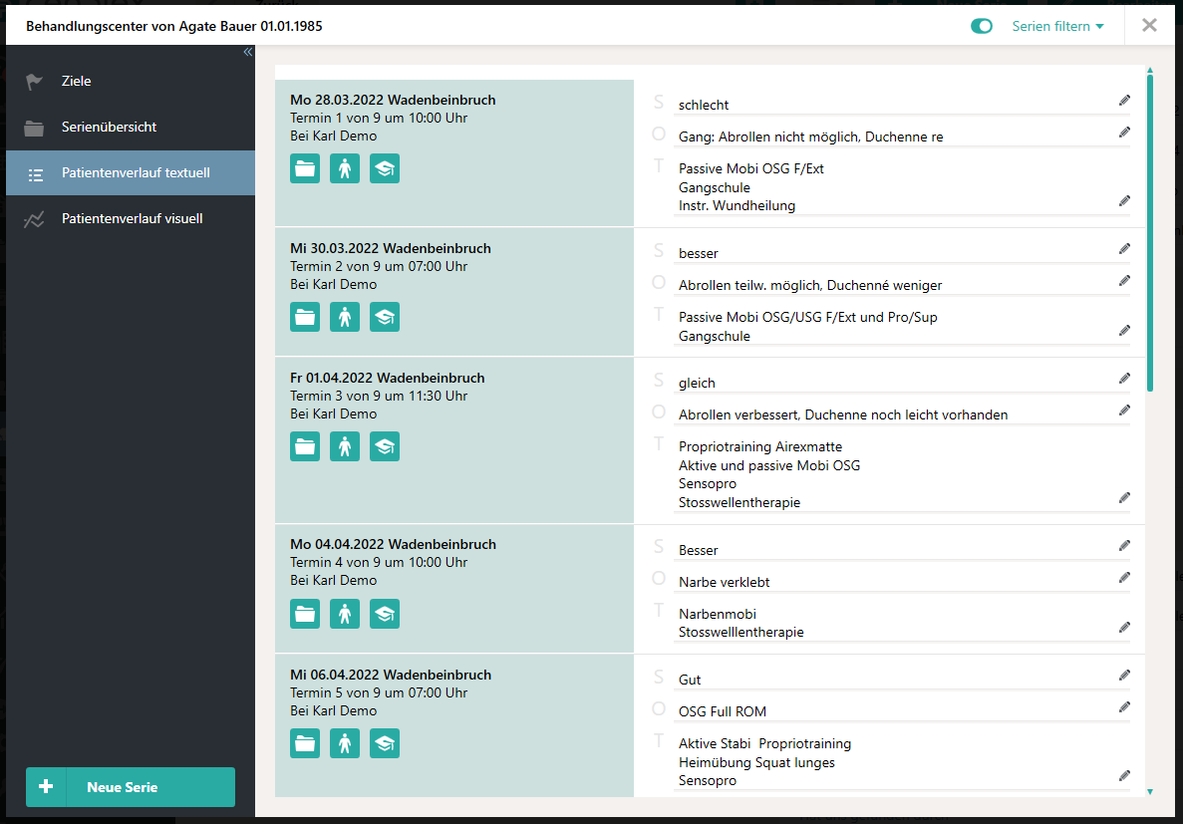Click graduation cap icon for 01.04.2022 appointment

[385, 446]
